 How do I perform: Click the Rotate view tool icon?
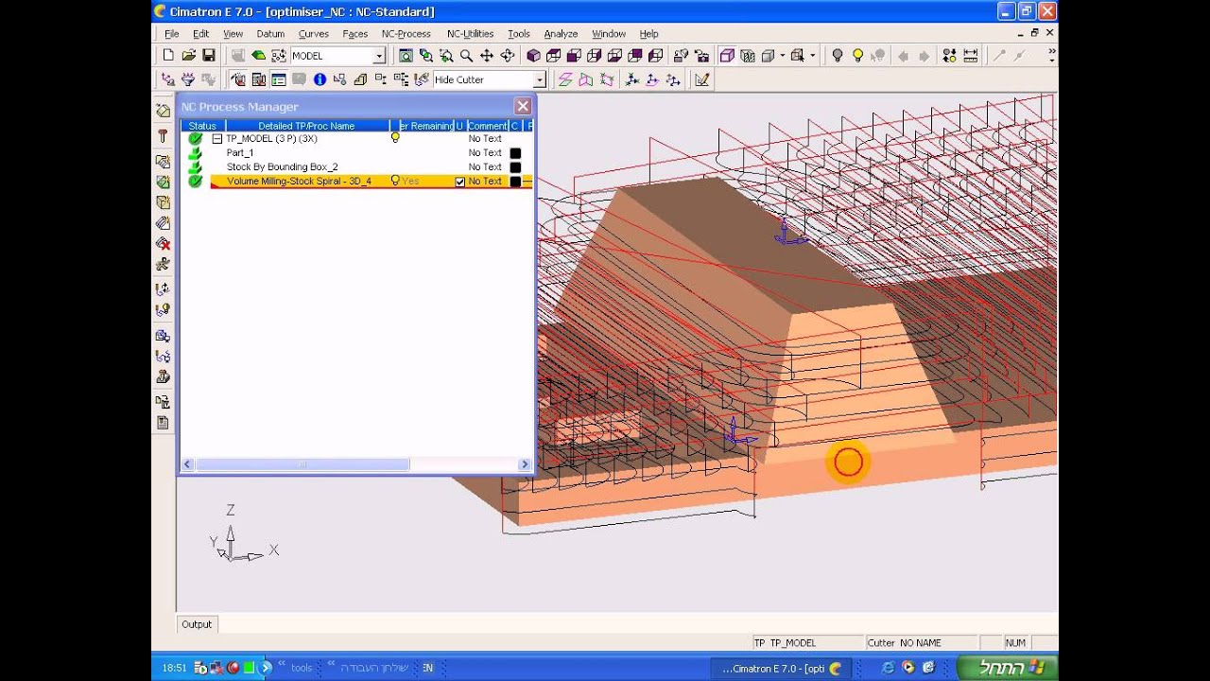tap(508, 56)
